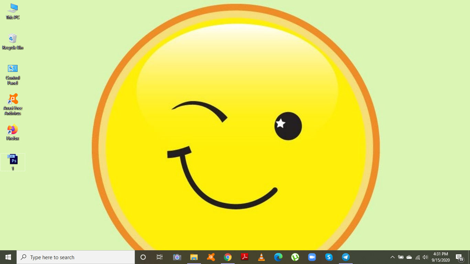This screenshot has width=470, height=264.
Task: Launch uTorrent from the taskbar
Action: pos(295,257)
